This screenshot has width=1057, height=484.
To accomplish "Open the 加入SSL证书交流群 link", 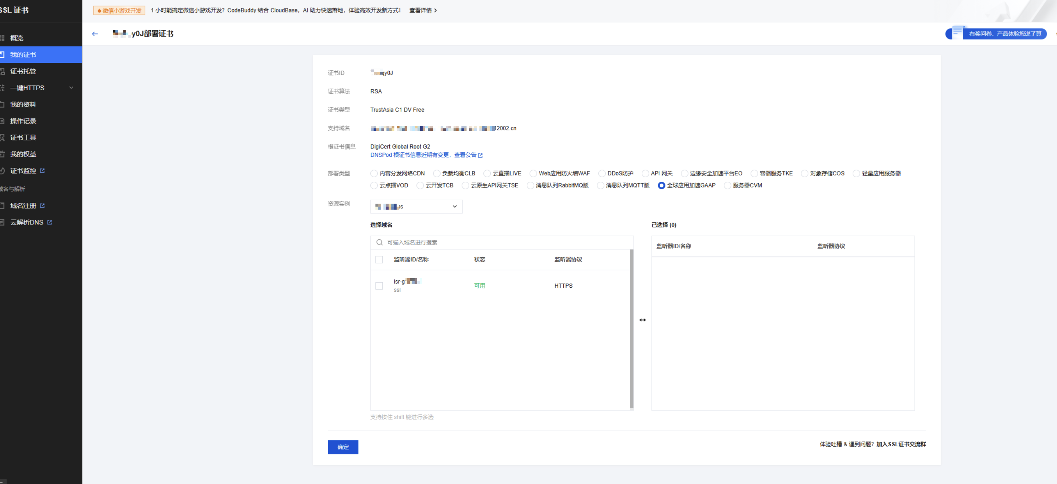I will coord(901,444).
